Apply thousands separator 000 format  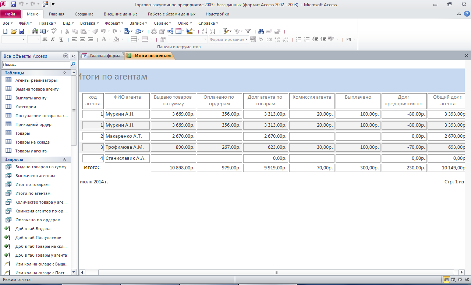[x=269, y=39]
